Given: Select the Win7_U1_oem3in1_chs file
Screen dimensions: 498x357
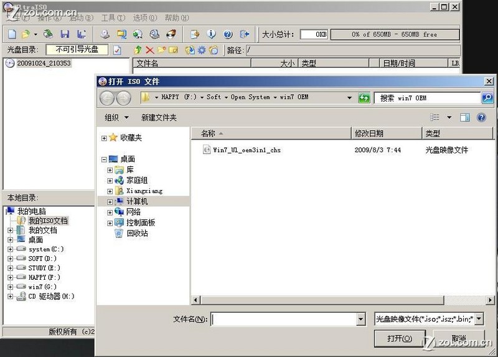Looking at the screenshot, I should 247,150.
